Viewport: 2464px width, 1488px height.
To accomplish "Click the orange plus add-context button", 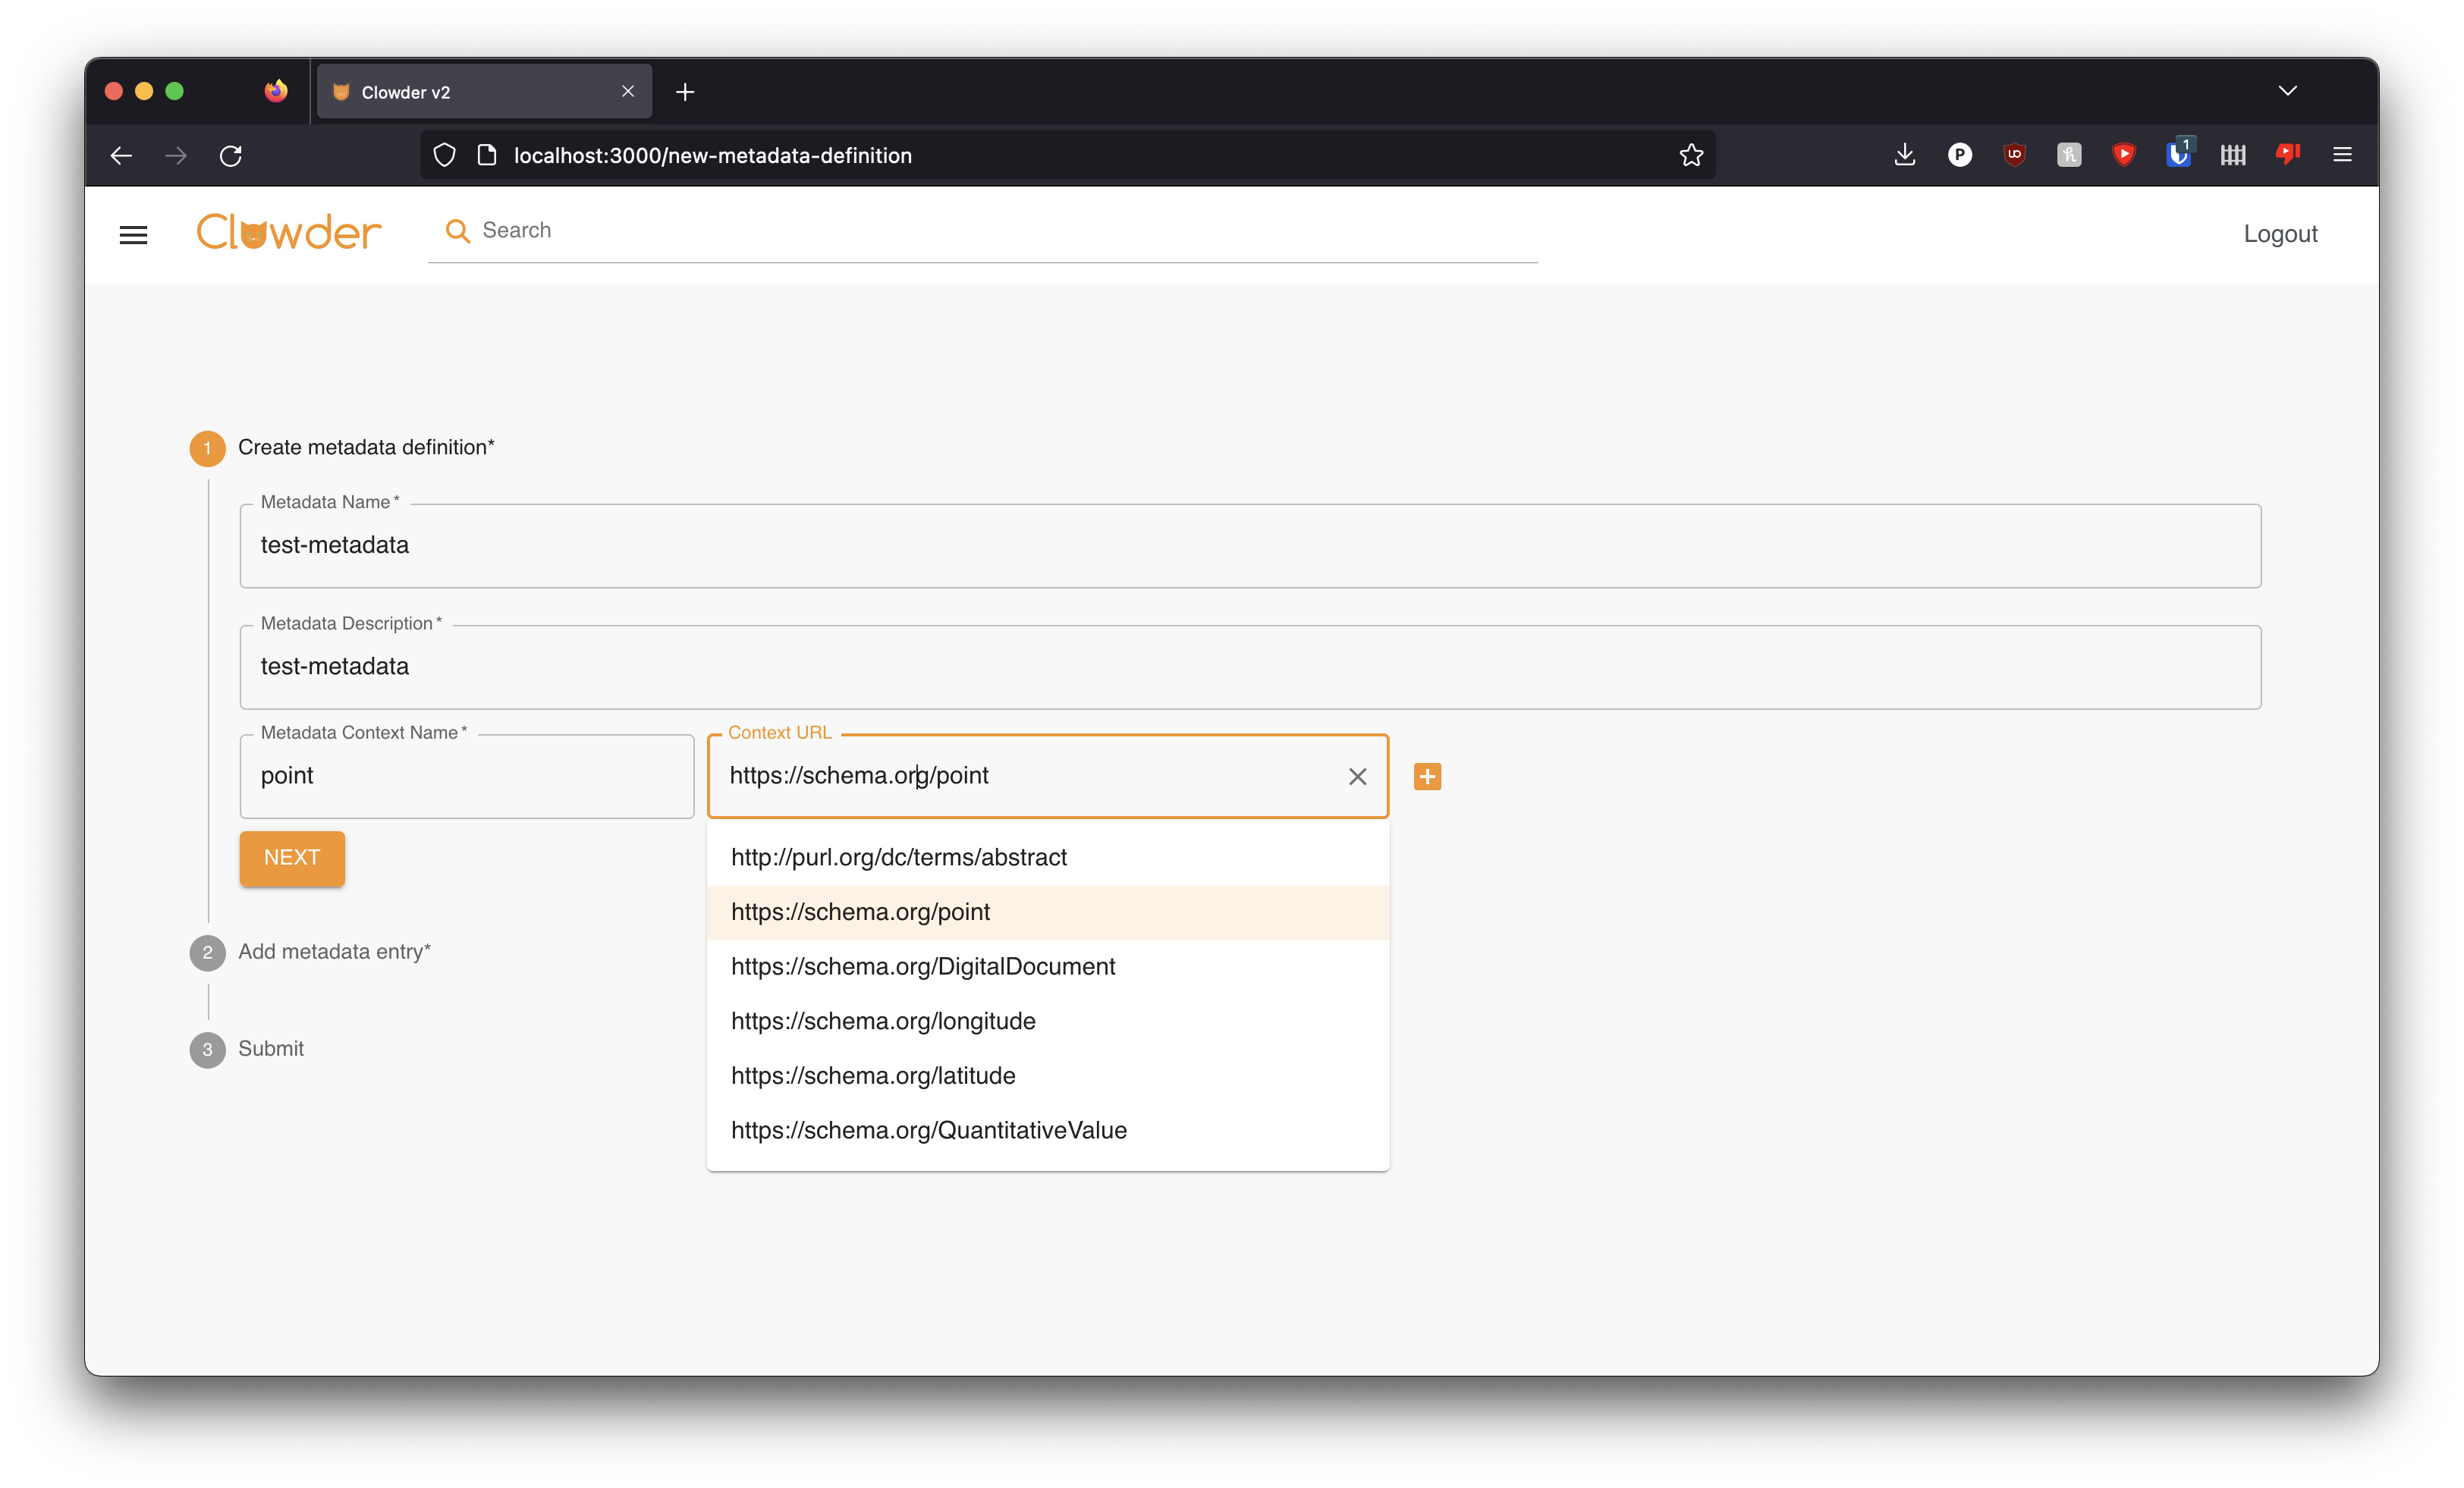I will (1427, 776).
